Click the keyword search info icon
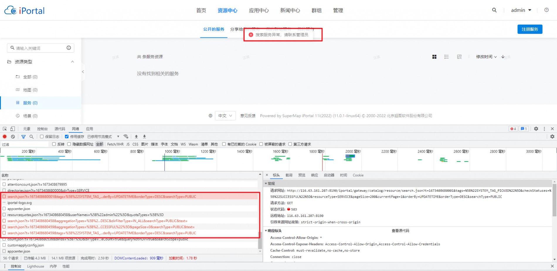The height and width of the screenshot is (271, 557). [69, 48]
